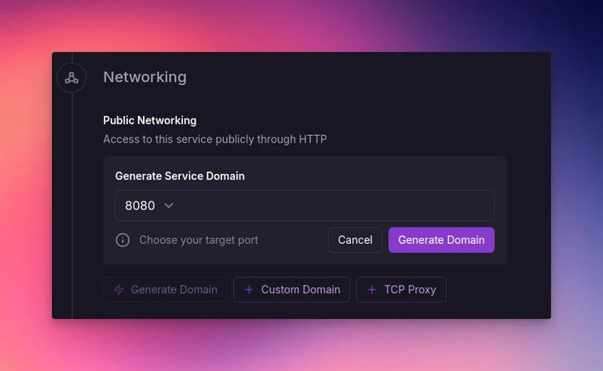Screen dimensions: 603x371
Task: Click the target port selection field
Action: (305, 206)
